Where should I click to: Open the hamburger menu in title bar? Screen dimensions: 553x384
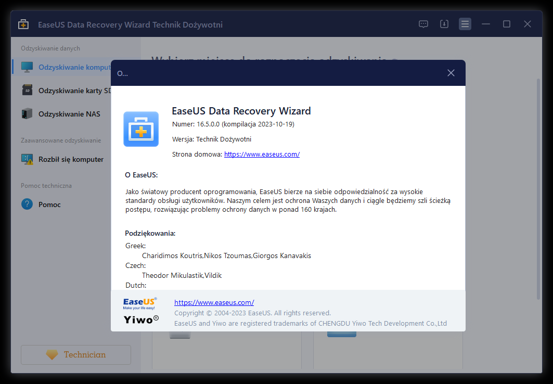click(465, 24)
